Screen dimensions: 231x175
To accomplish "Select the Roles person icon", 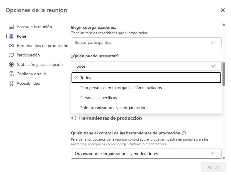I will click(x=11, y=36).
